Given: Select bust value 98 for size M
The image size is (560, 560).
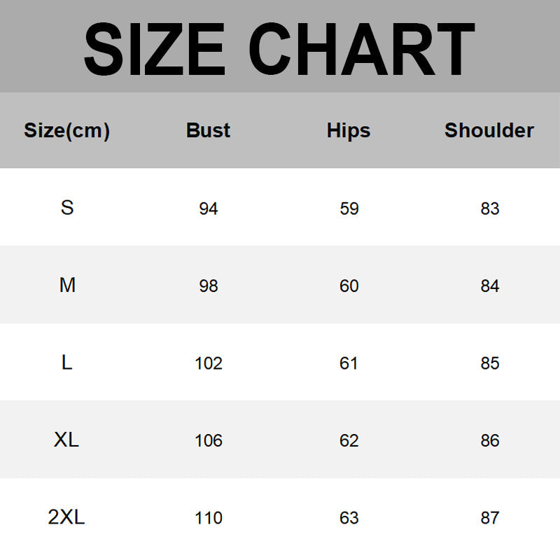Looking at the screenshot, I should click(209, 286).
